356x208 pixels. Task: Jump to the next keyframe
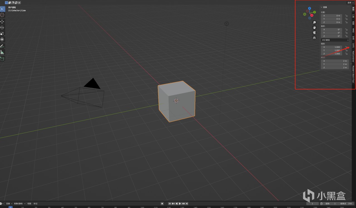point(183,204)
